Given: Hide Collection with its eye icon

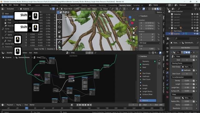Looking at the screenshot, I should 195,14.
